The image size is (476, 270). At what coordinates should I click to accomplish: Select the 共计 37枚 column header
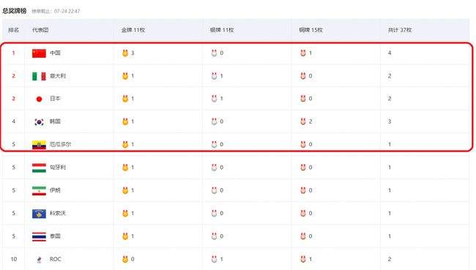pos(400,30)
